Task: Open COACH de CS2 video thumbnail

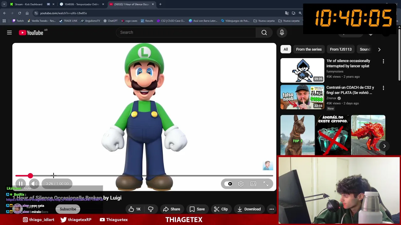Action: (x=302, y=97)
